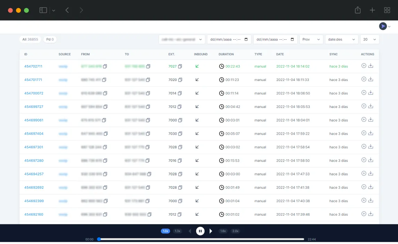Expand the date:des sort dropdown
The height and width of the screenshot is (244, 398).
(341, 39)
